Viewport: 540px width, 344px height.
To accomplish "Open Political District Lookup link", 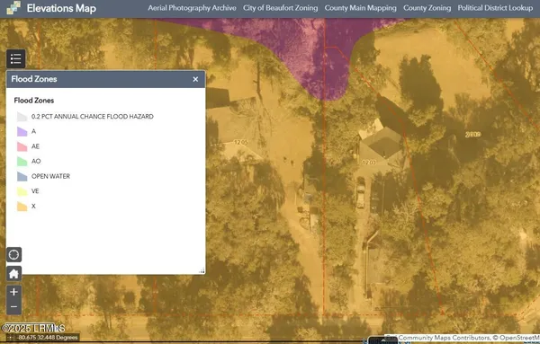I will coord(495,8).
